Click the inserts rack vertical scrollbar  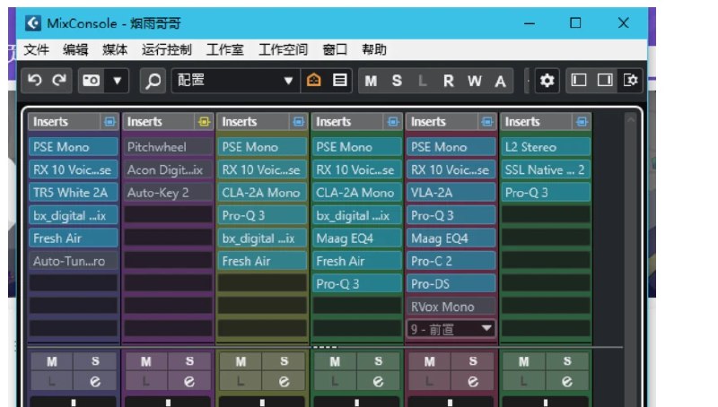[x=631, y=229]
